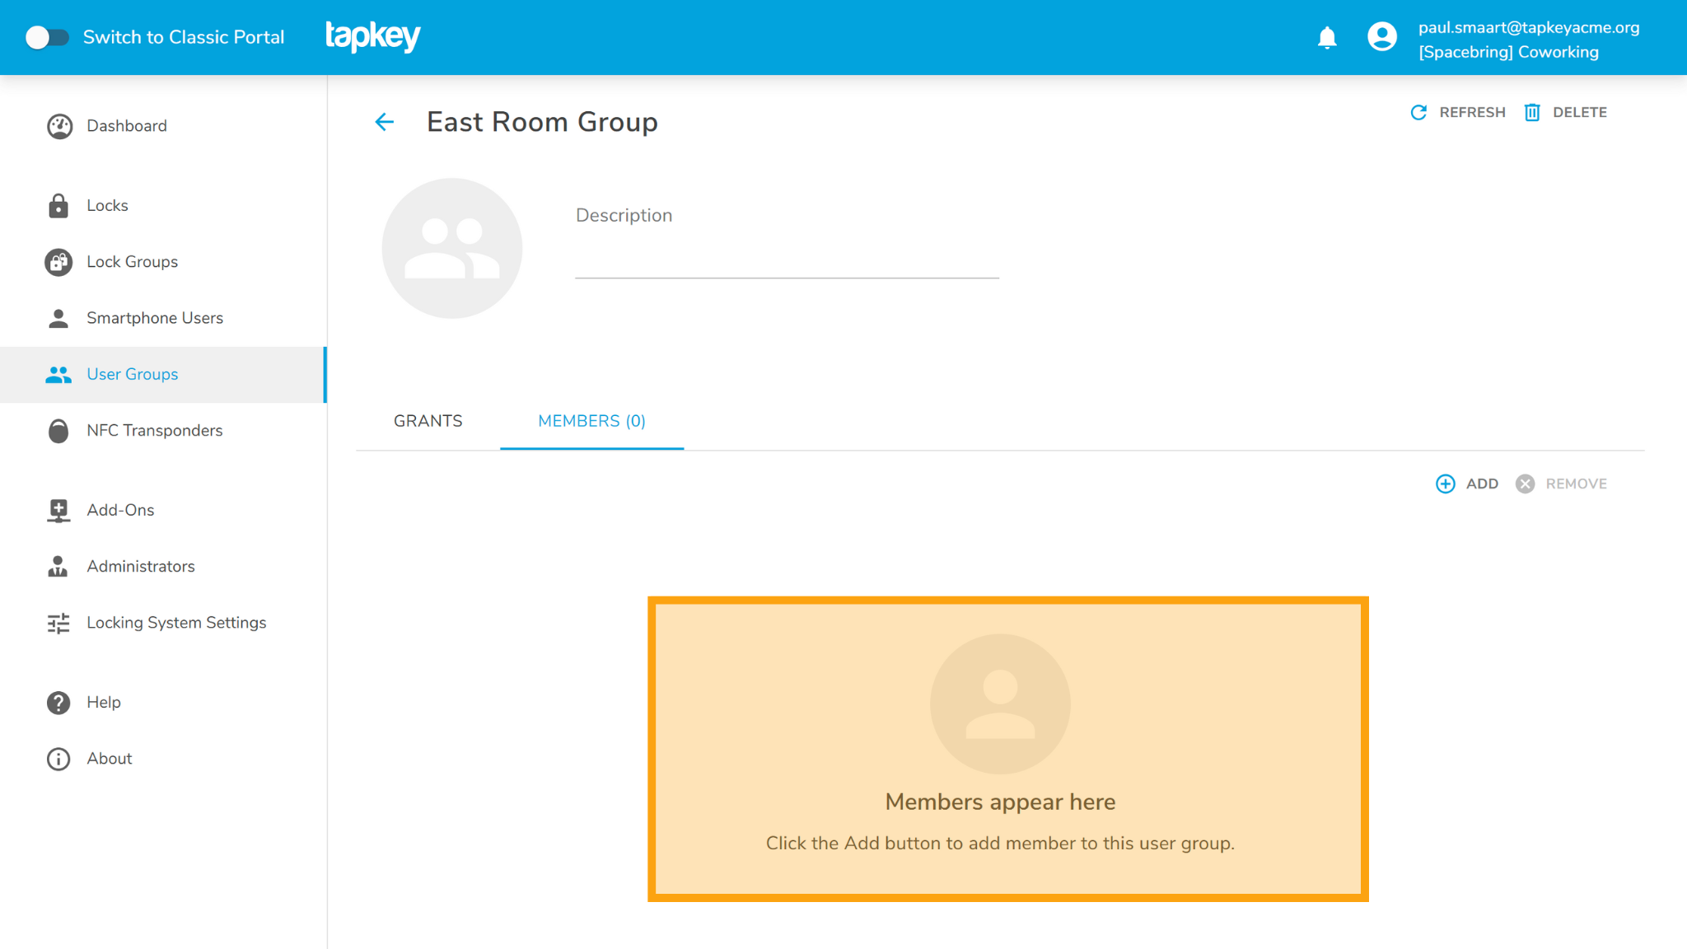1687x949 pixels.
Task: Go back with the left arrow
Action: coord(384,122)
